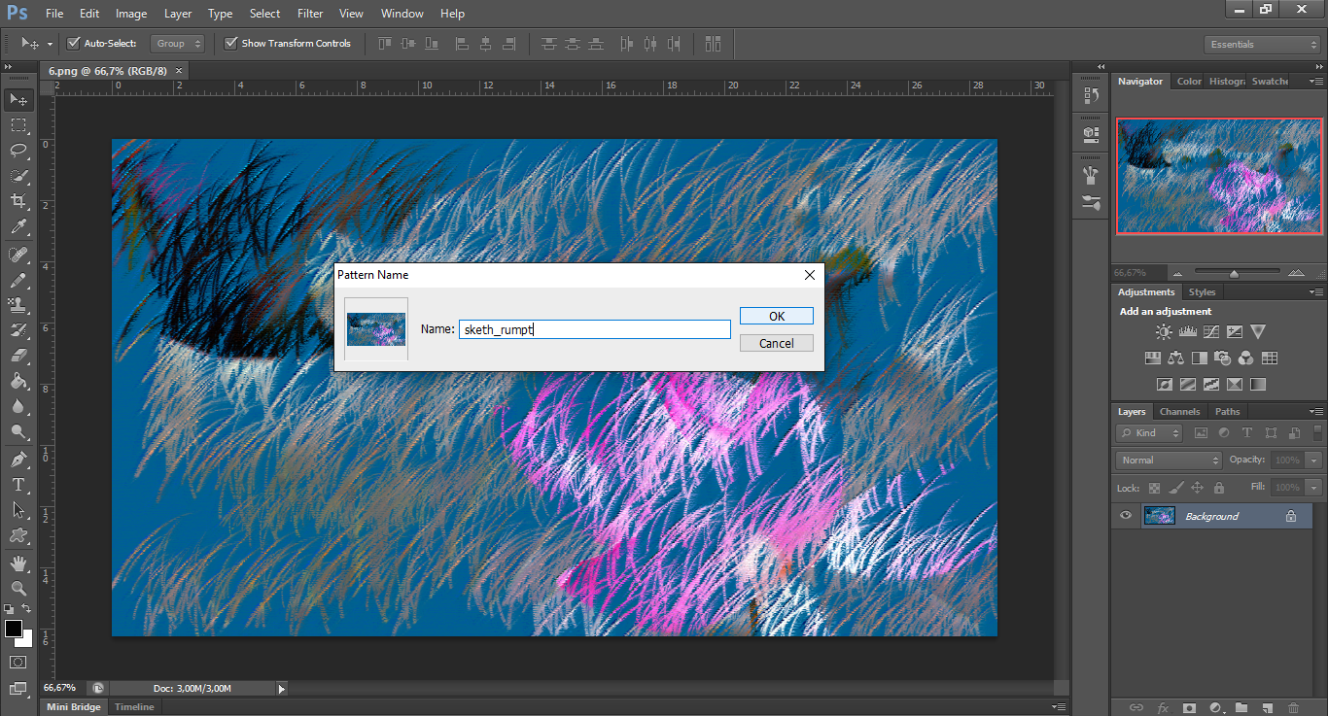The width and height of the screenshot is (1328, 716).
Task: Open the Filter menu
Action: pos(309,13)
